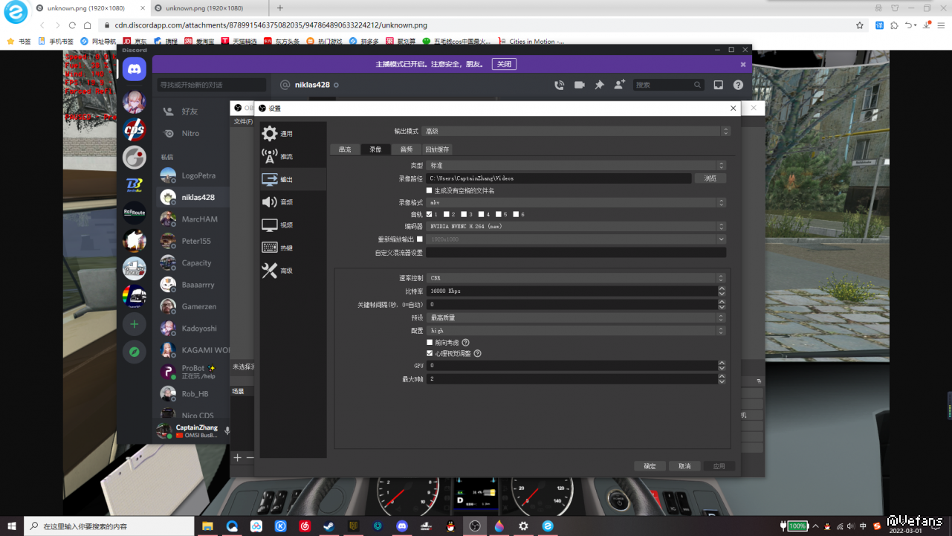The width and height of the screenshot is (952, 536).
Task: Start a voice call with niklas428
Action: tap(560, 85)
